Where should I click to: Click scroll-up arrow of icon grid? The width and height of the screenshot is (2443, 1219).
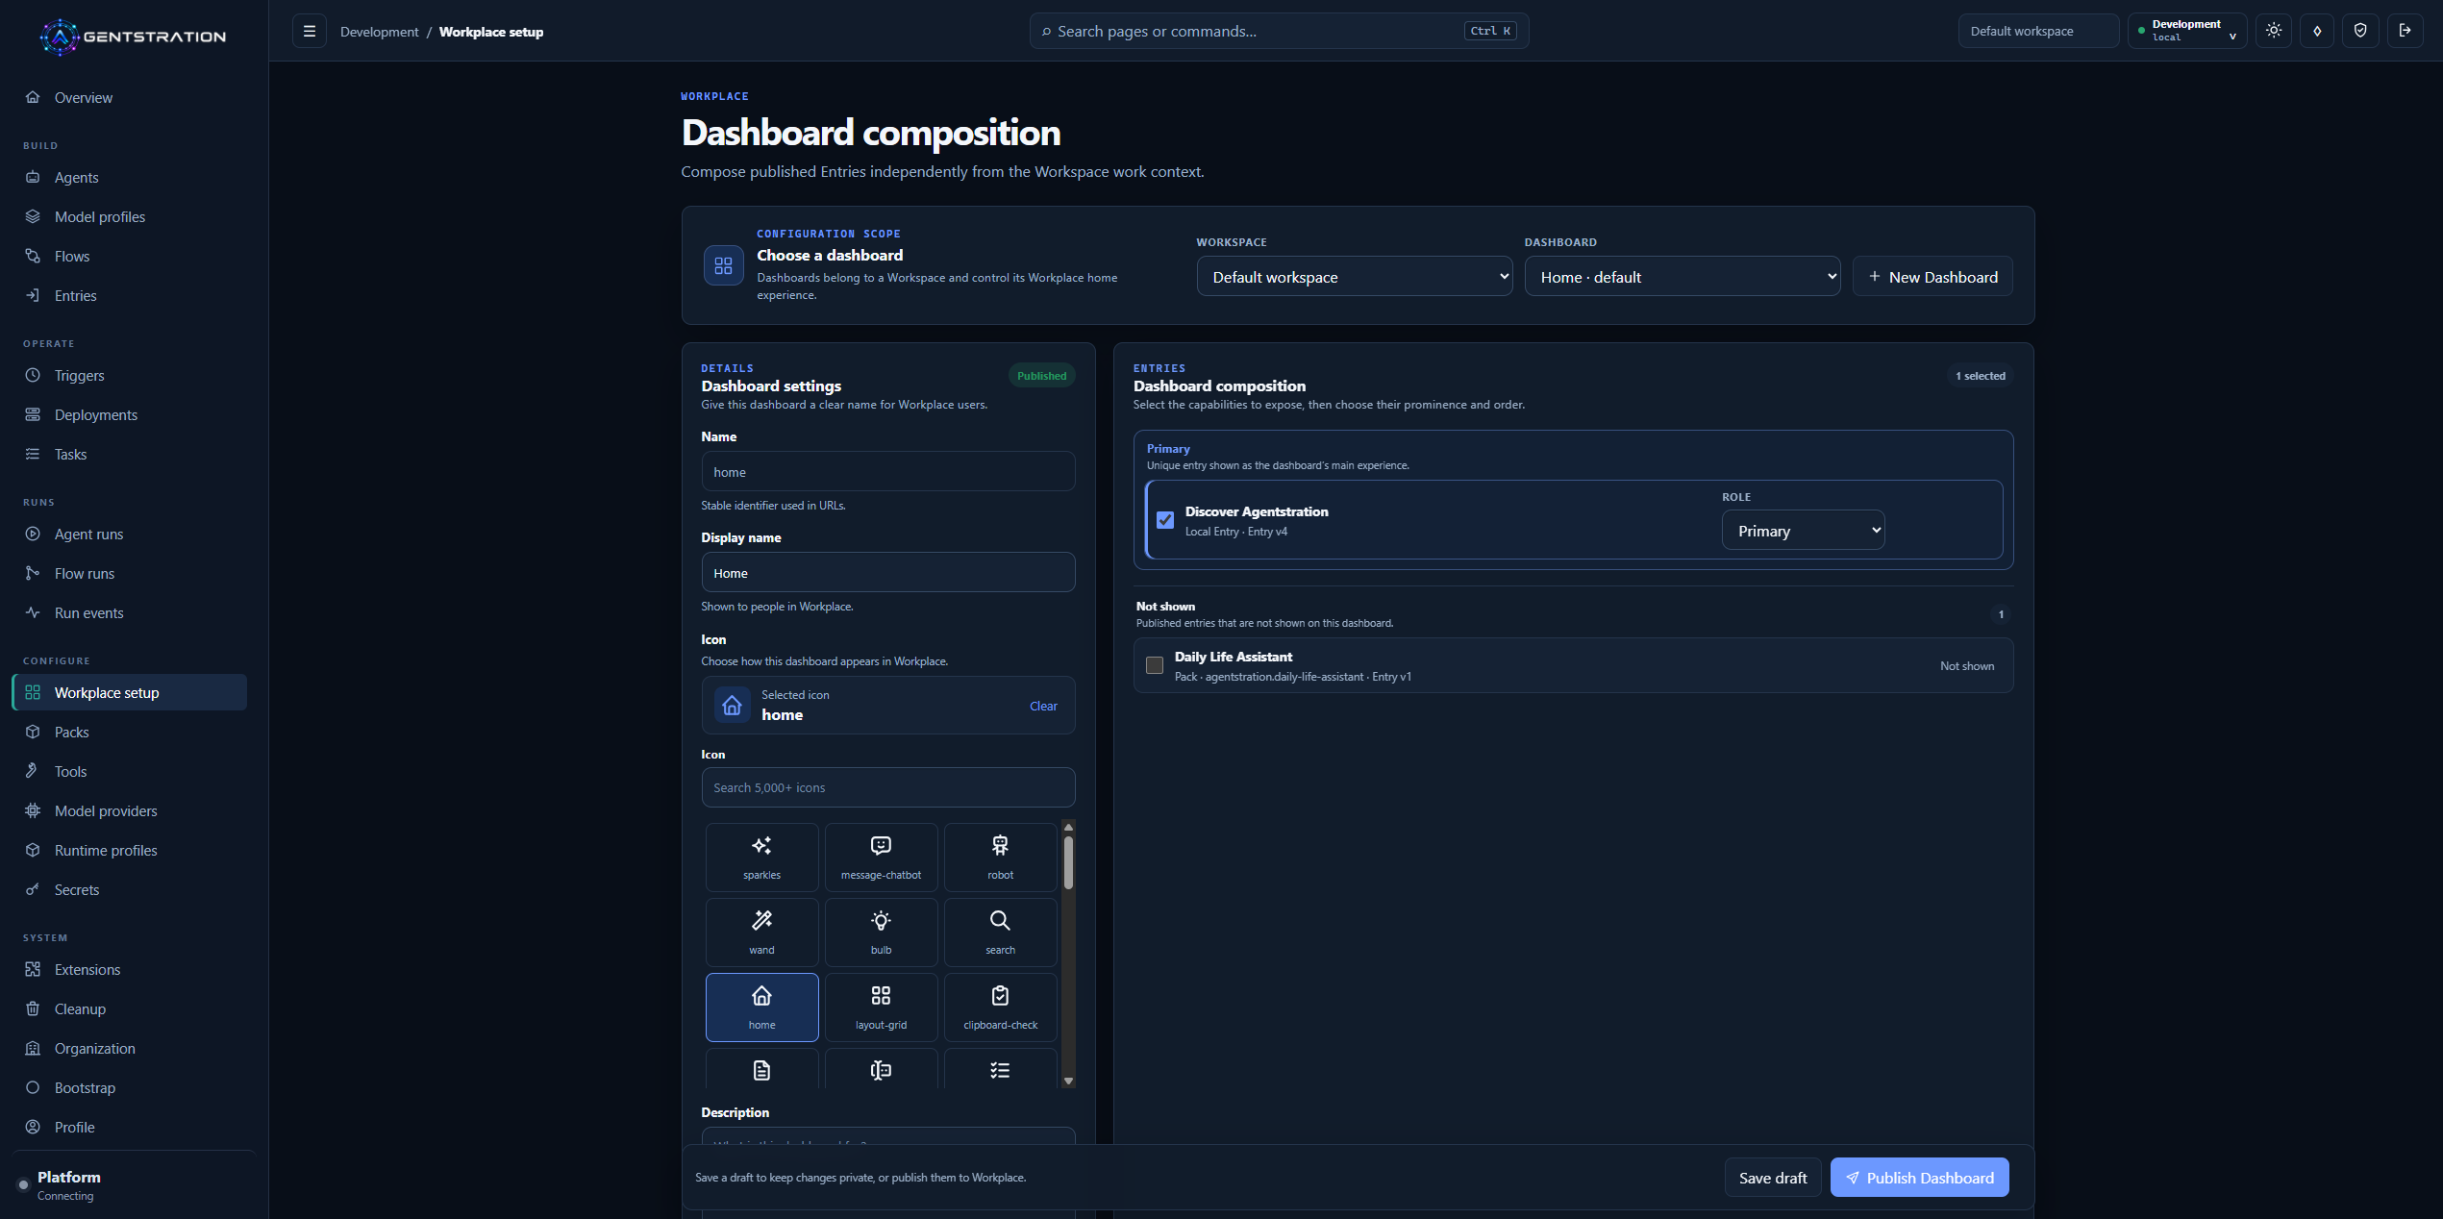1068,827
